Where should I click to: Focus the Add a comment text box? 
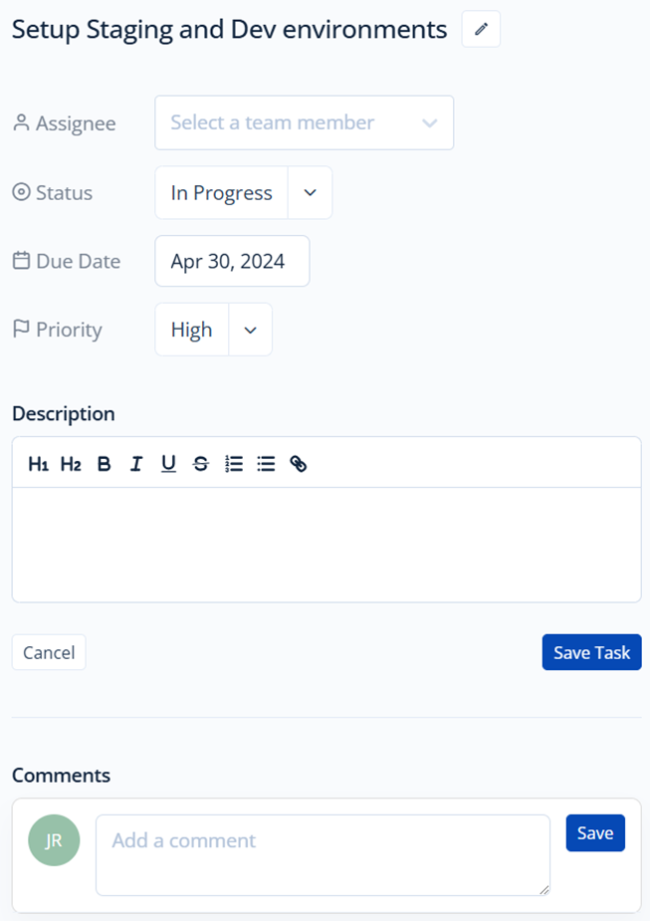[x=323, y=855]
